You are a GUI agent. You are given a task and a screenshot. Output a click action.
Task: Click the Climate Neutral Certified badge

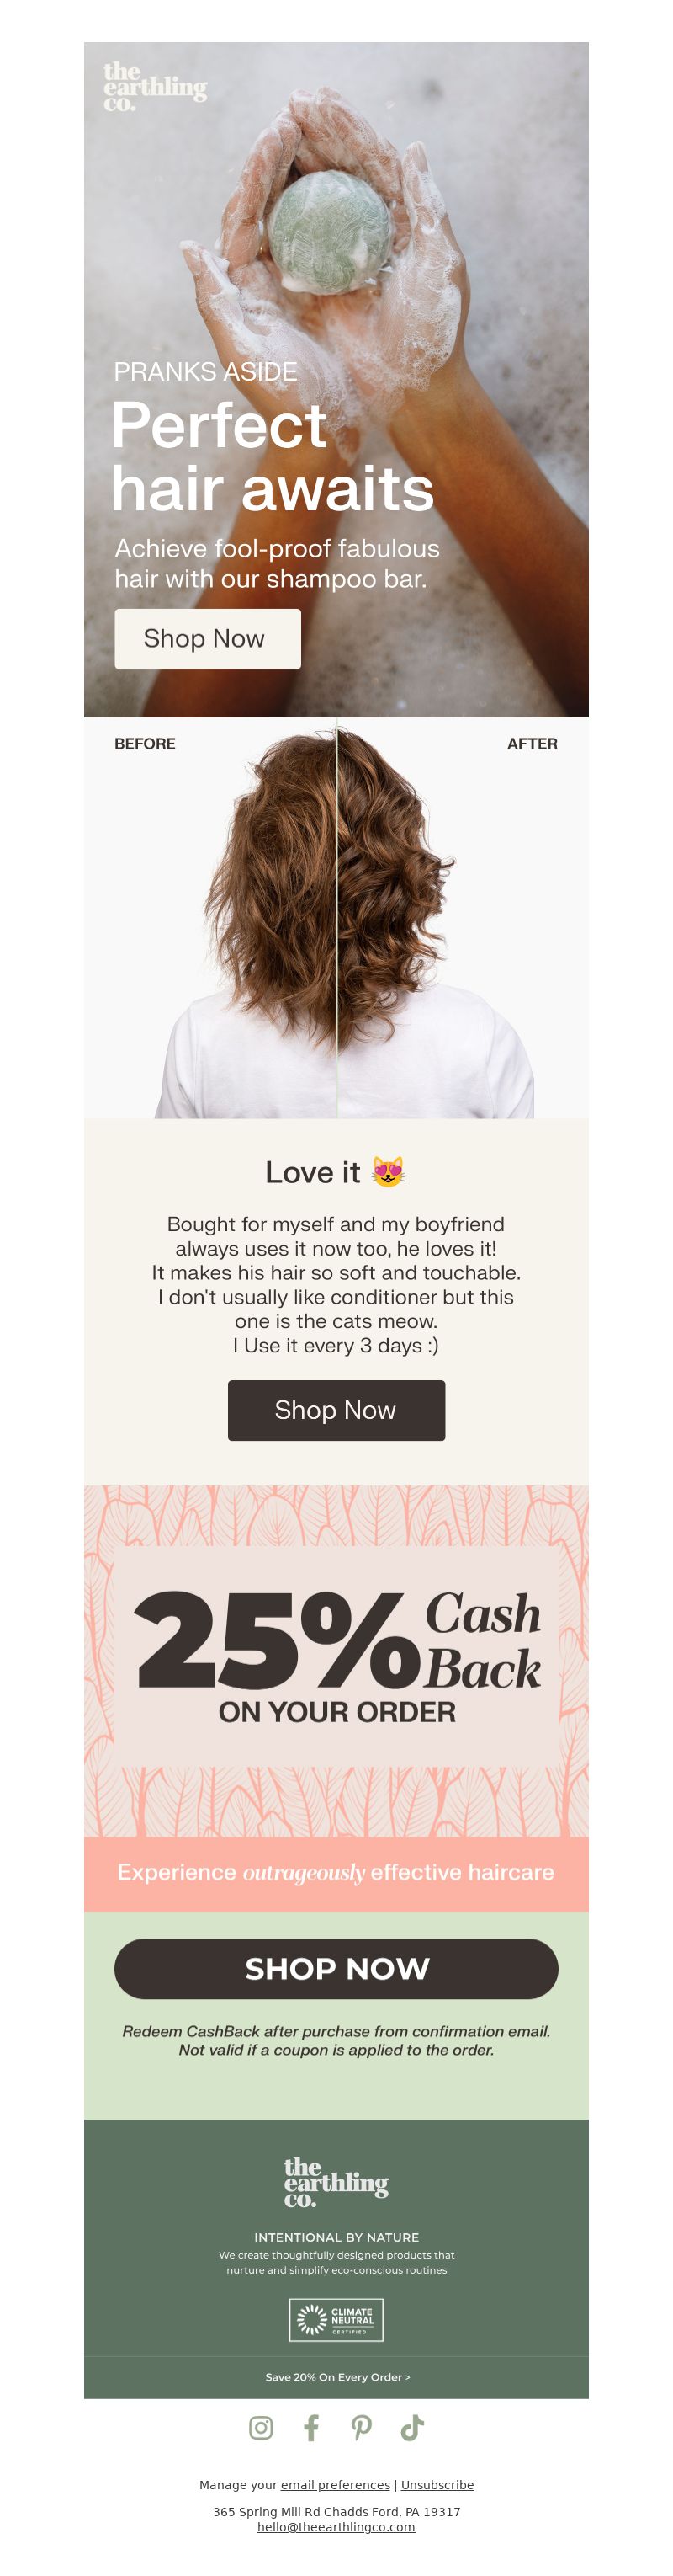(x=336, y=2320)
